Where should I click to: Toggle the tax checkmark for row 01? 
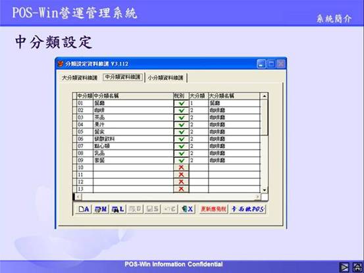click(x=181, y=103)
